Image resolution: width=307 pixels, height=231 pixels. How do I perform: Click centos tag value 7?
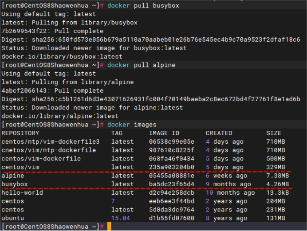pos(113,201)
